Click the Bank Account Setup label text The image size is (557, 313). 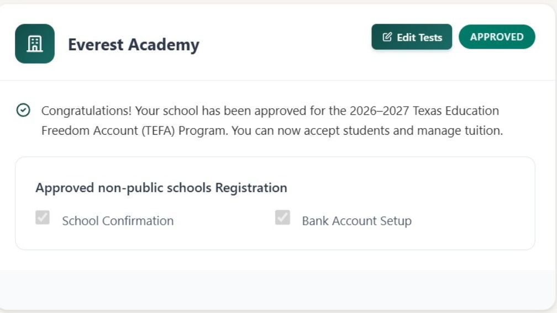coord(356,221)
